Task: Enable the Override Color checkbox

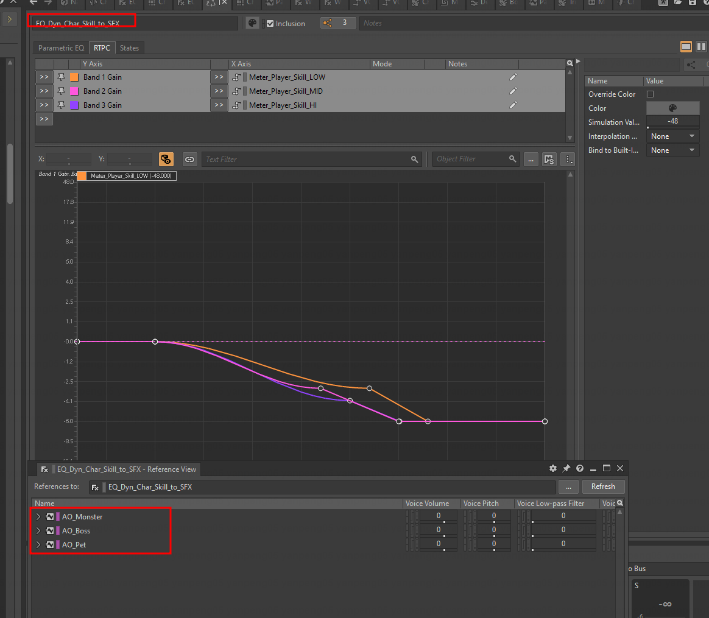Action: click(x=650, y=94)
